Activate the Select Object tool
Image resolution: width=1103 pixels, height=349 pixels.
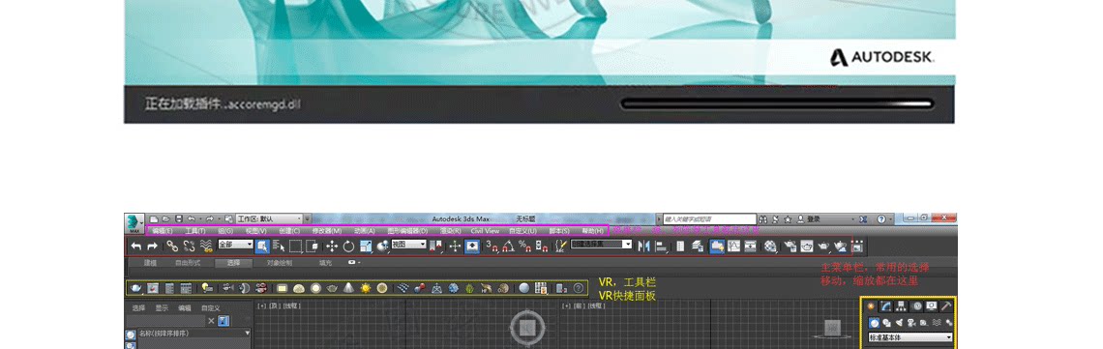pos(262,247)
